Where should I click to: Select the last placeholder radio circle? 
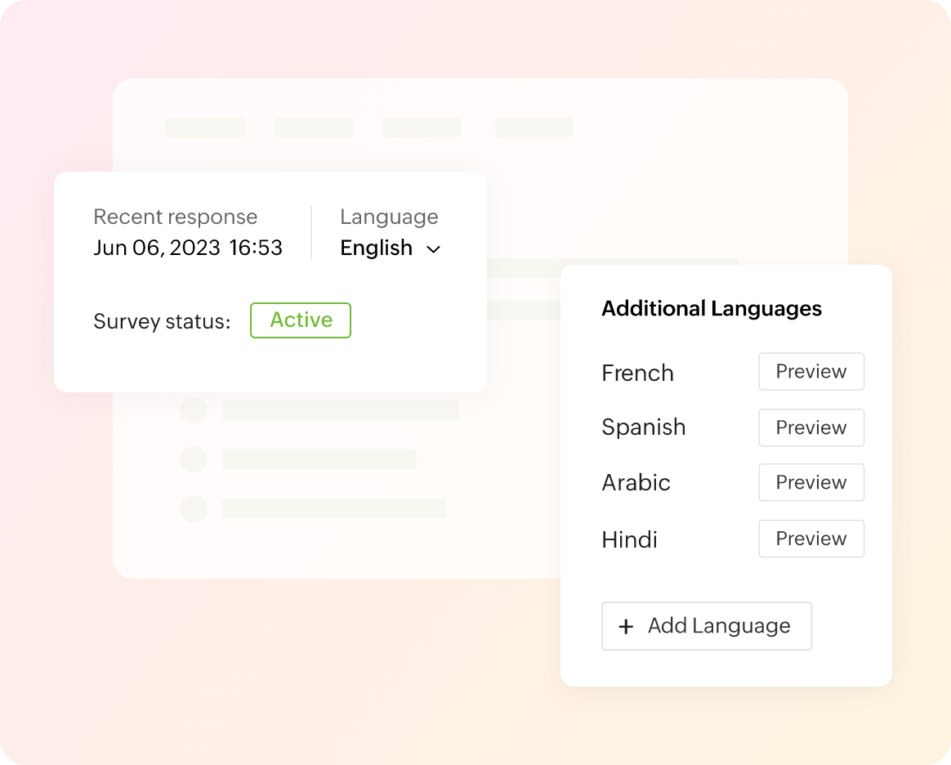point(194,508)
